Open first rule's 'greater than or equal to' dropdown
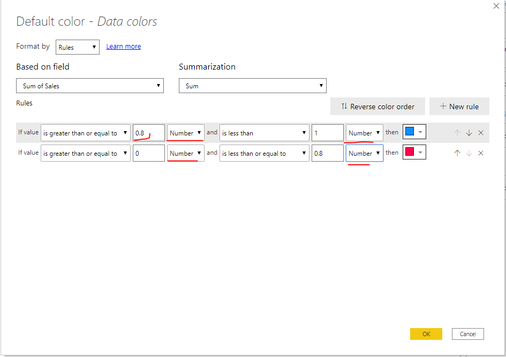Screen dimensions: 506x357 coord(86,133)
